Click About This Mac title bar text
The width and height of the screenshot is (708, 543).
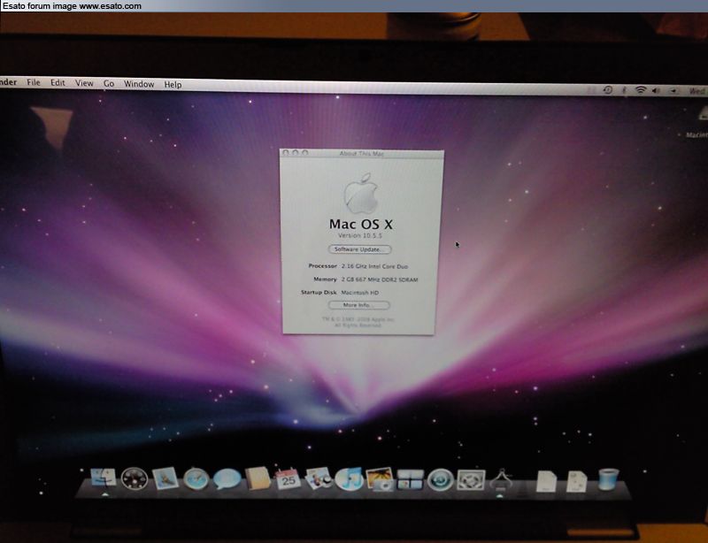(362, 154)
